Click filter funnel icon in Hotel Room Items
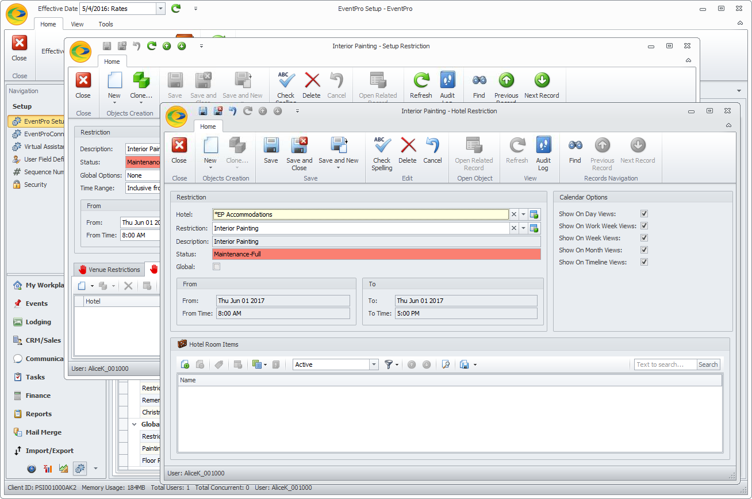Viewport: 752px width, 499px height. pyautogui.click(x=389, y=364)
